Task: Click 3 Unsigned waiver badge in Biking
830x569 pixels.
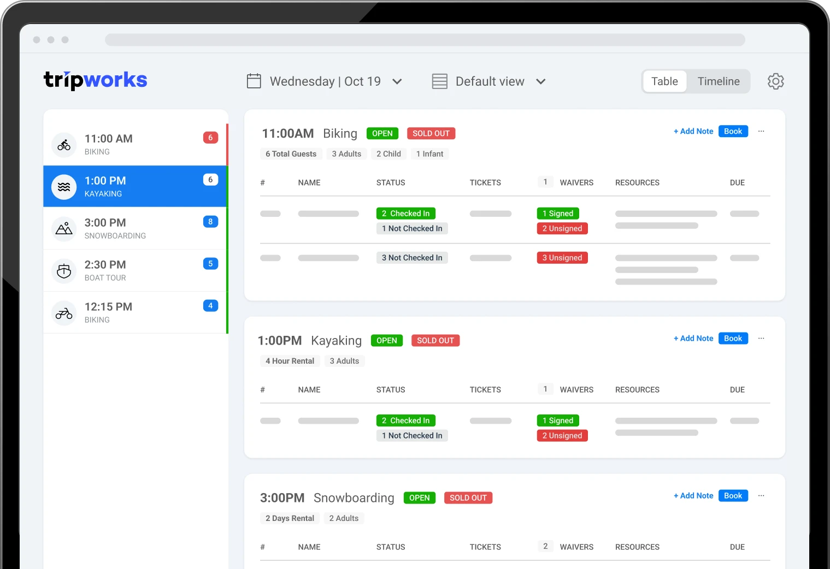Action: 562,258
